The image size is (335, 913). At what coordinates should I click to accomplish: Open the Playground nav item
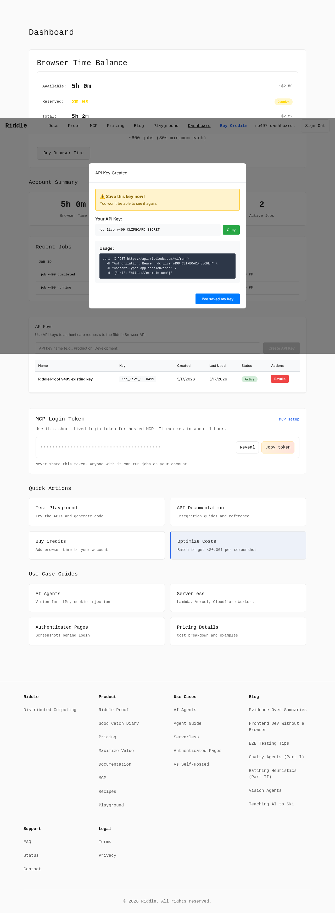click(166, 125)
